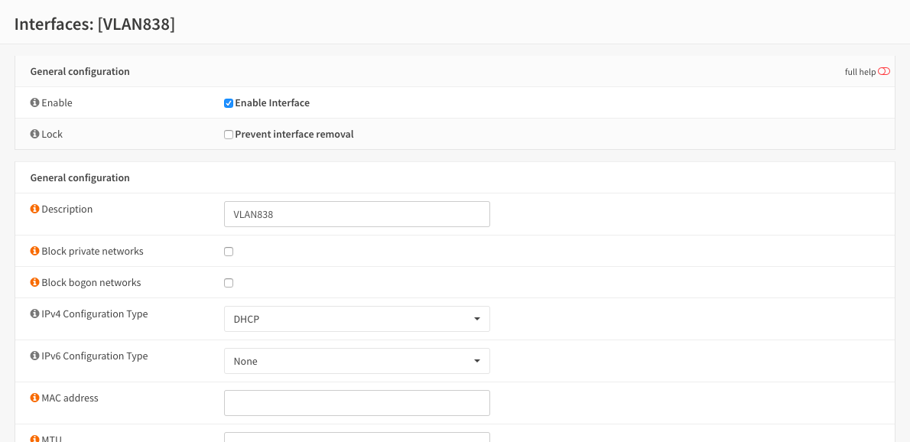Toggle the full help switch
This screenshot has width=910, height=442.
884,72
